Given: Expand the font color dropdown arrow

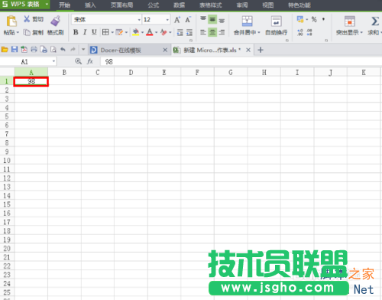Looking at the screenshot, I should 156,32.
